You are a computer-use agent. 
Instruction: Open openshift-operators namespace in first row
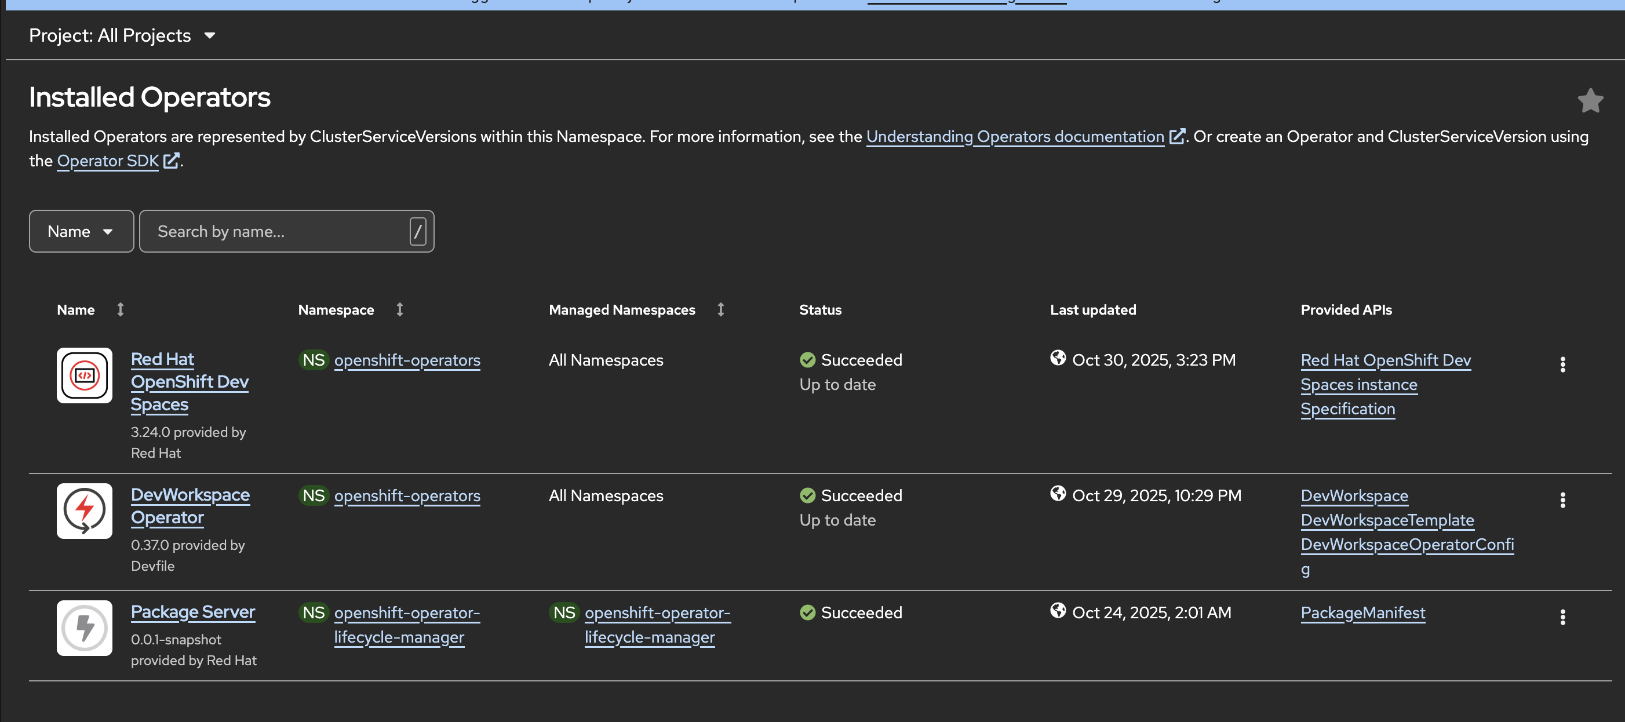[407, 360]
